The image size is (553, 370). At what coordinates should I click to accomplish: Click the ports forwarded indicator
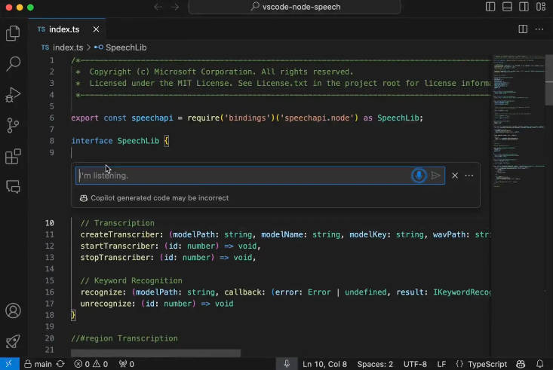coord(126,364)
